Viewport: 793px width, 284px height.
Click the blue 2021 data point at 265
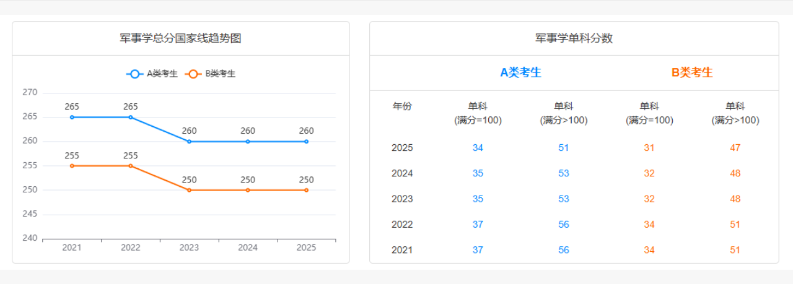(x=72, y=117)
